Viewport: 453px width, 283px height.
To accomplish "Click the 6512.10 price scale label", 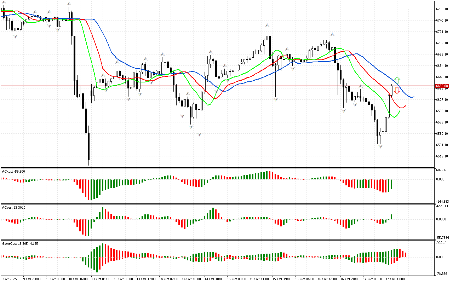I will coord(442,156).
